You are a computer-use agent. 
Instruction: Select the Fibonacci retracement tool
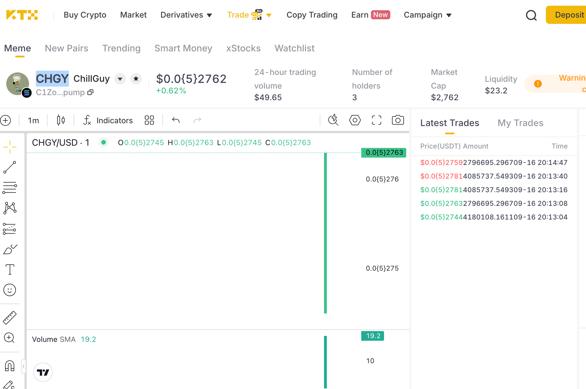coord(10,188)
